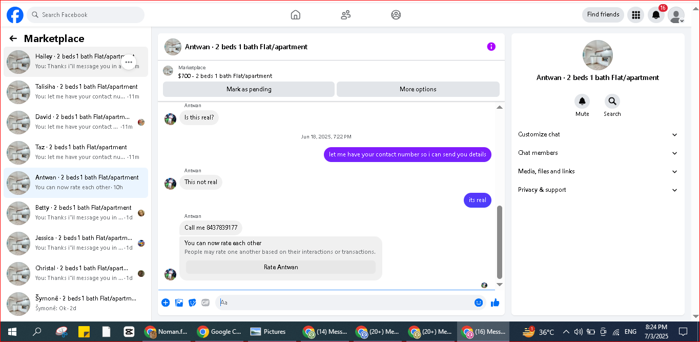
Task: Click chat scrollbar up arrow
Action: pos(500,107)
